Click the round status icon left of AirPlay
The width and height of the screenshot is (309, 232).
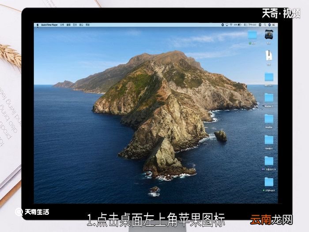222,25
